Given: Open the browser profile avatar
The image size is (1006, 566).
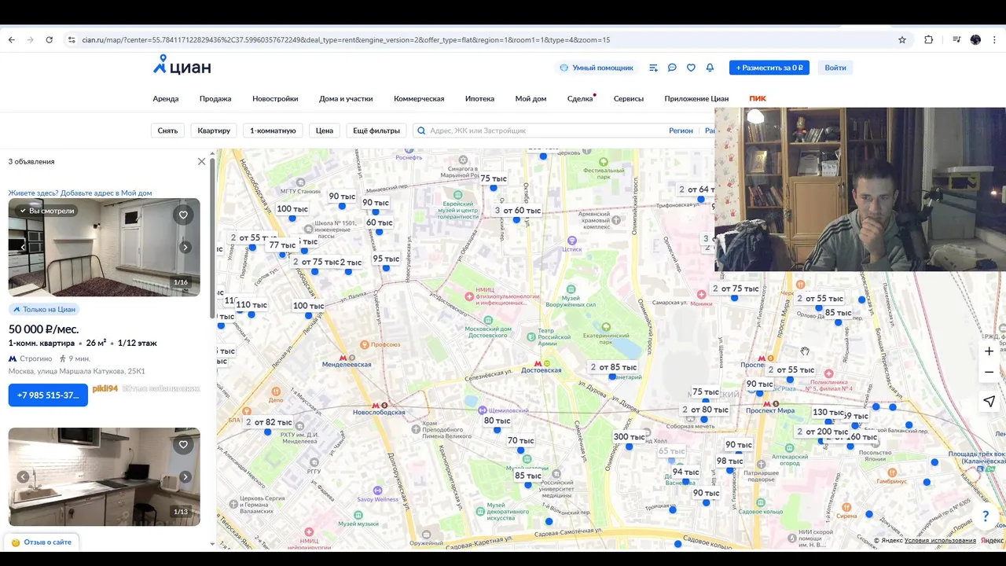Looking at the screenshot, I should point(975,39).
